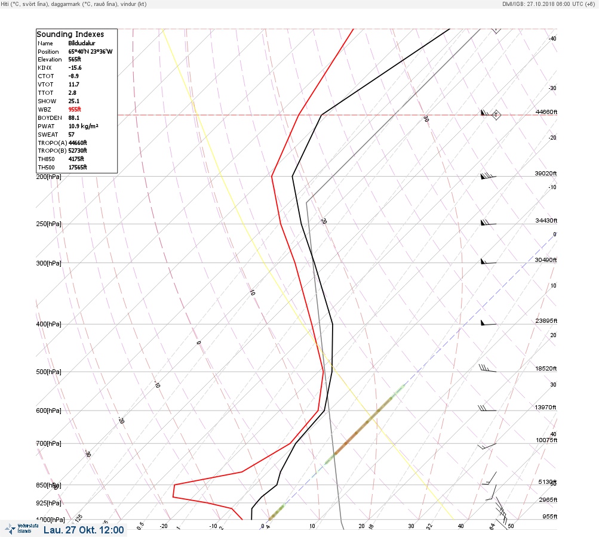The height and width of the screenshot is (537, 599).
Task: Click the BOYDEN value 88.1
Action: pos(73,118)
